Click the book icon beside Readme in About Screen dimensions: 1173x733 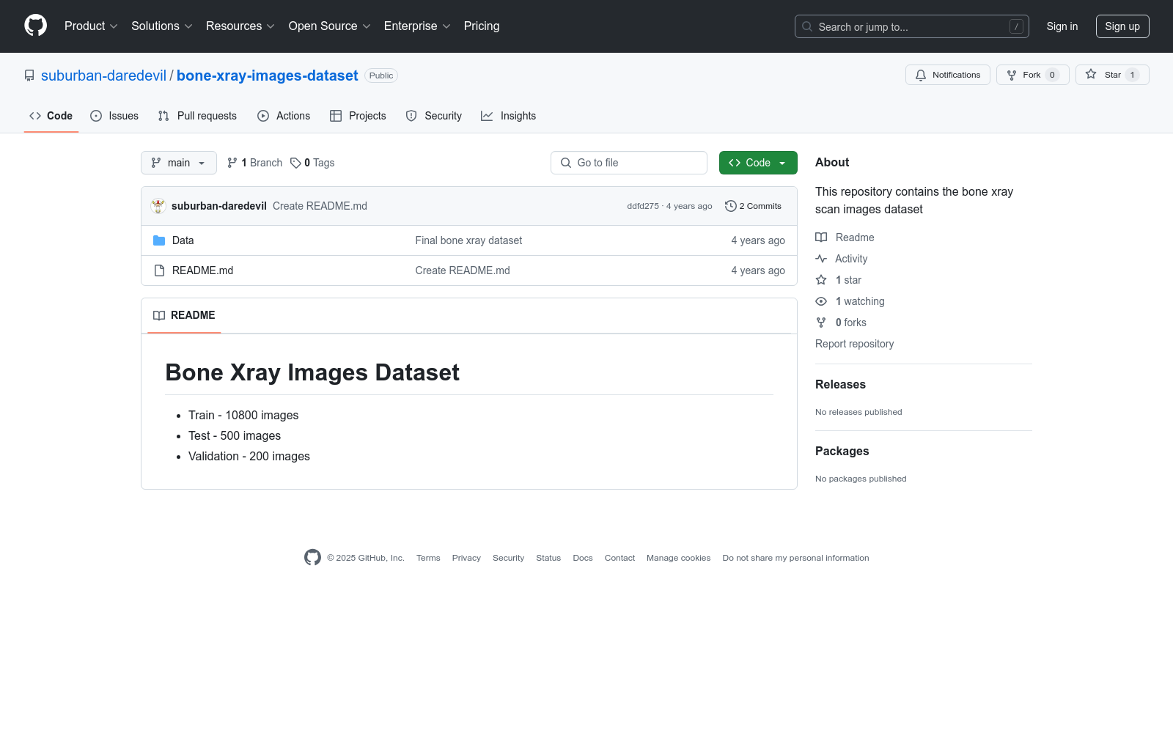821,237
